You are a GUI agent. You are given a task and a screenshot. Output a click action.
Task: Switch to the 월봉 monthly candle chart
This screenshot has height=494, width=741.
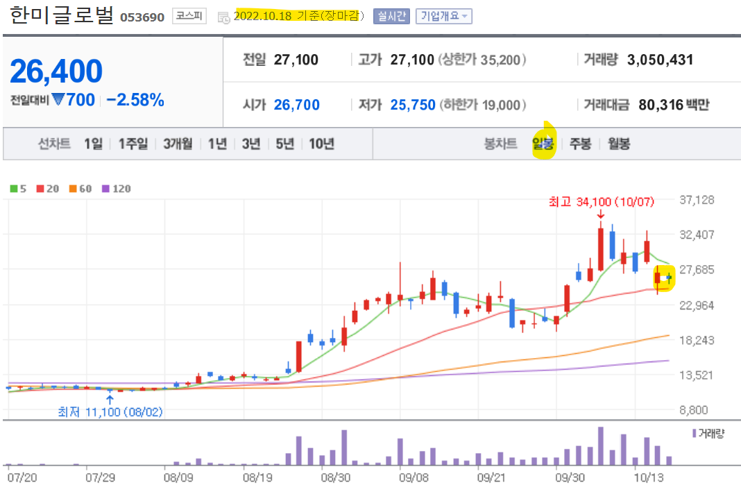pyautogui.click(x=619, y=144)
